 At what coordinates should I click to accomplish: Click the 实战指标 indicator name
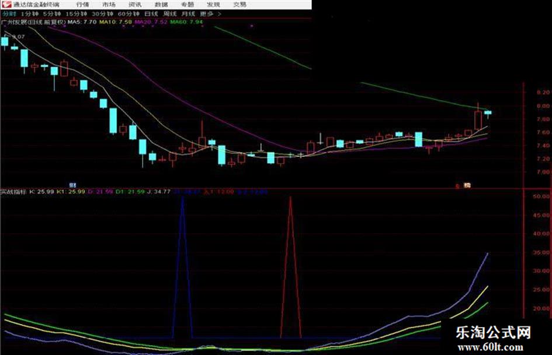pyautogui.click(x=13, y=192)
